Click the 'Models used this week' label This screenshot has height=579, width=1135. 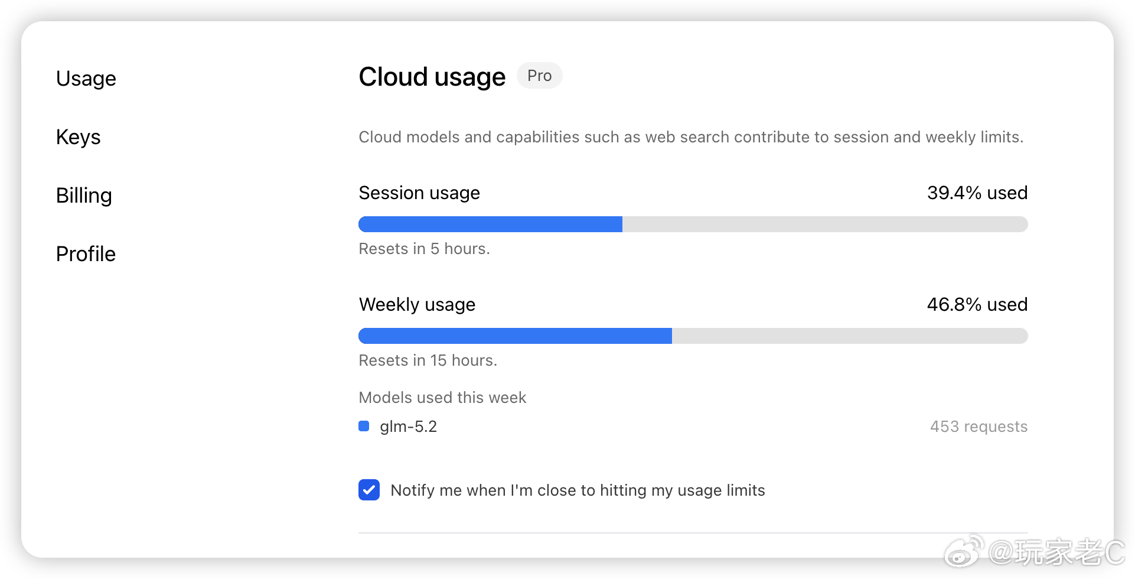pyautogui.click(x=442, y=398)
